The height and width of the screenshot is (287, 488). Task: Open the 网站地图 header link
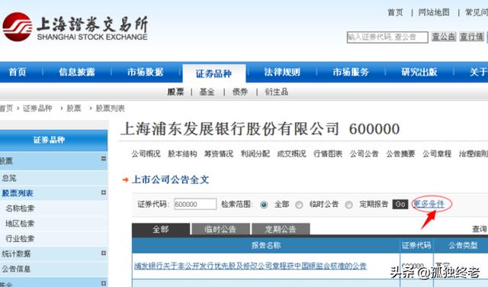[x=434, y=12]
